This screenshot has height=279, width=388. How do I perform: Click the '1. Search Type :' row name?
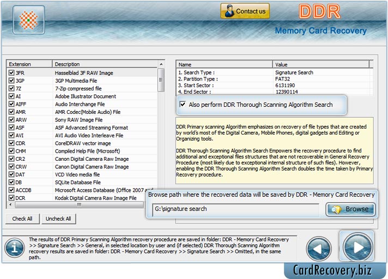tap(197, 72)
